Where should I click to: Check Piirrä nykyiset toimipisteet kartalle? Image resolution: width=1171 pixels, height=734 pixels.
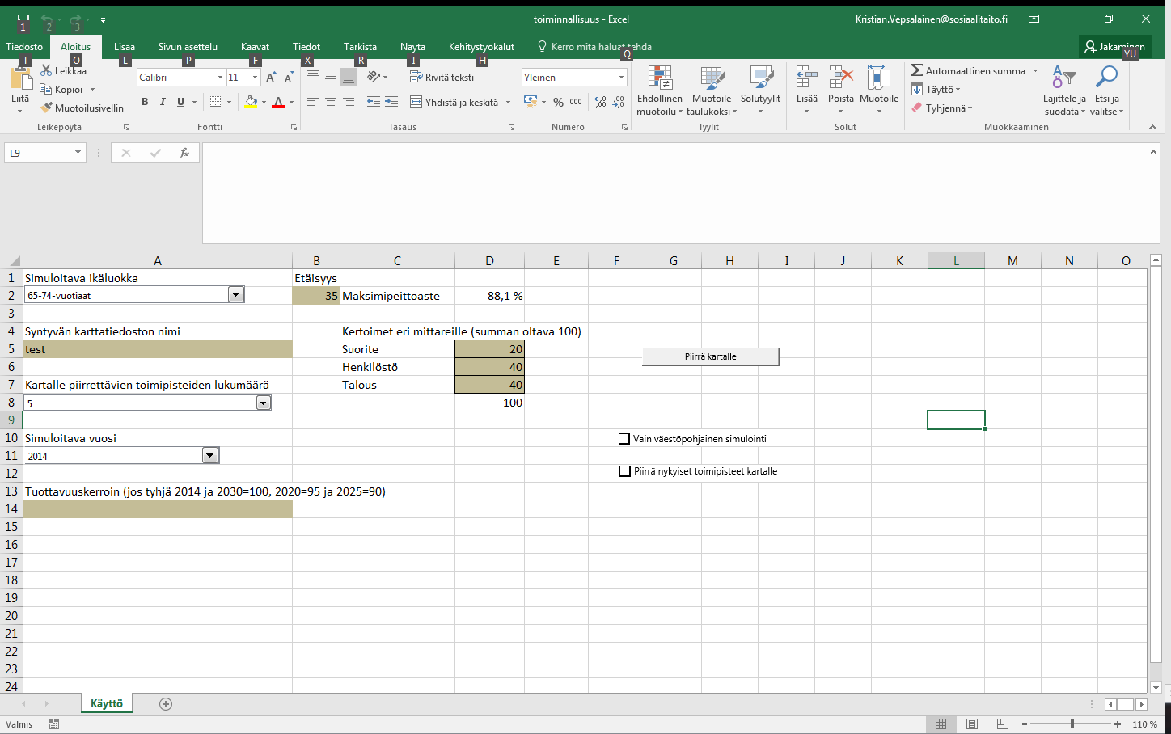pyautogui.click(x=624, y=471)
